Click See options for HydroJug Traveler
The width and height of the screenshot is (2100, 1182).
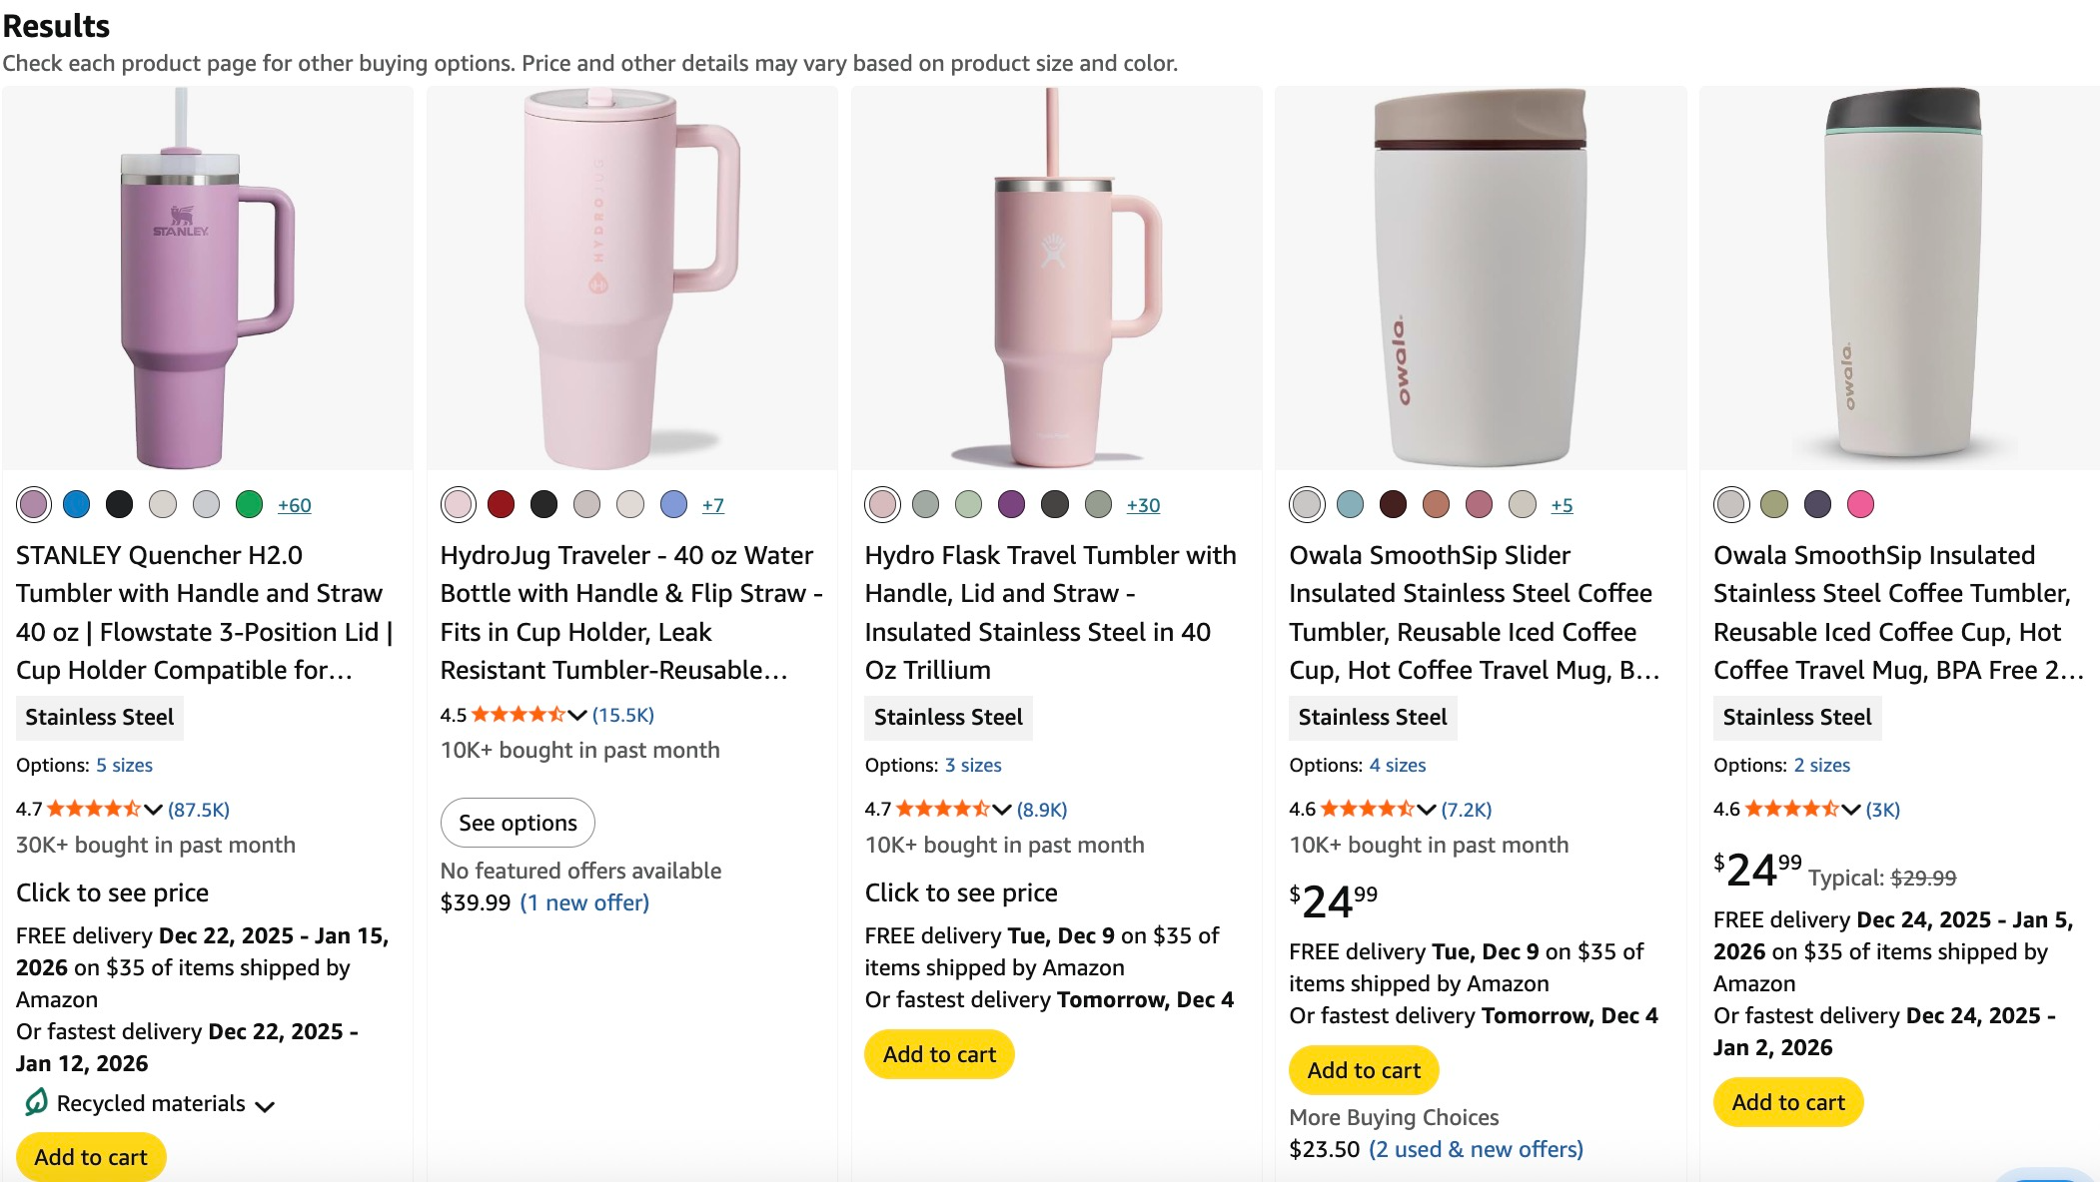pos(517,823)
